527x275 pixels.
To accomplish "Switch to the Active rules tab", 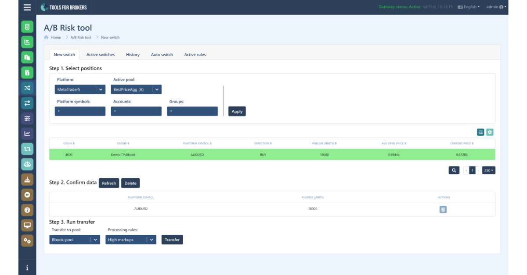I will pyautogui.click(x=195, y=55).
